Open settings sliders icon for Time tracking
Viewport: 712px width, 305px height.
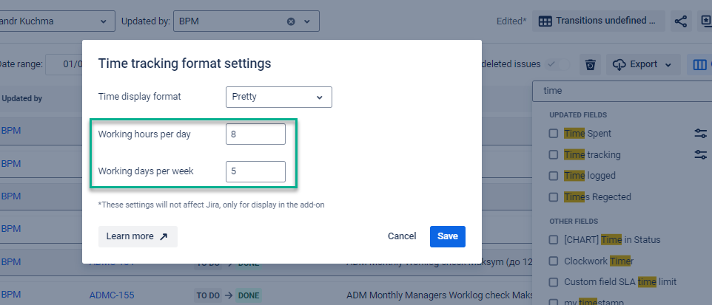[701, 154]
